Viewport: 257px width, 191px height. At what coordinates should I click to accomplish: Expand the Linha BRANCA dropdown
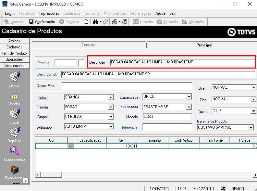click(x=111, y=97)
